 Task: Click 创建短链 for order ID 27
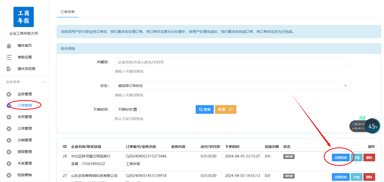(x=341, y=177)
